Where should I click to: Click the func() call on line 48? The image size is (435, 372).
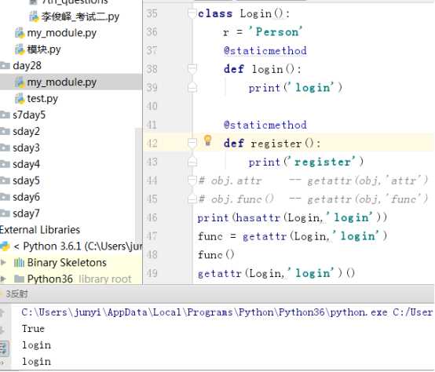pos(216,255)
